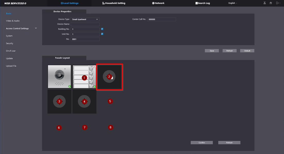Click Refresh next to Save
This screenshot has height=154, width=284.
click(x=230, y=51)
